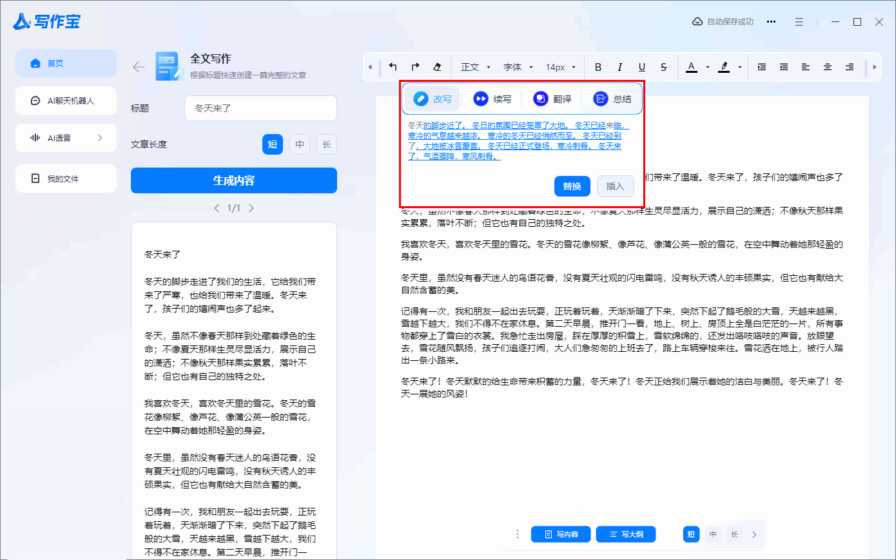Select the 改写 rewrite tab

click(x=432, y=99)
